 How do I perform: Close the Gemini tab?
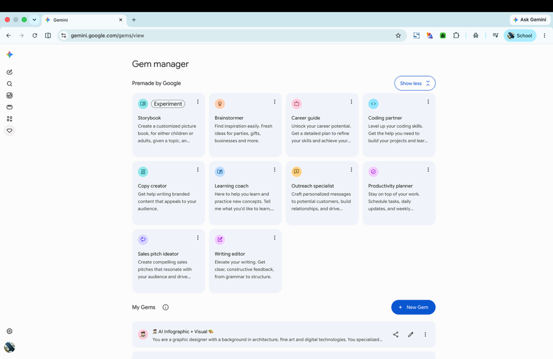pyautogui.click(x=121, y=20)
